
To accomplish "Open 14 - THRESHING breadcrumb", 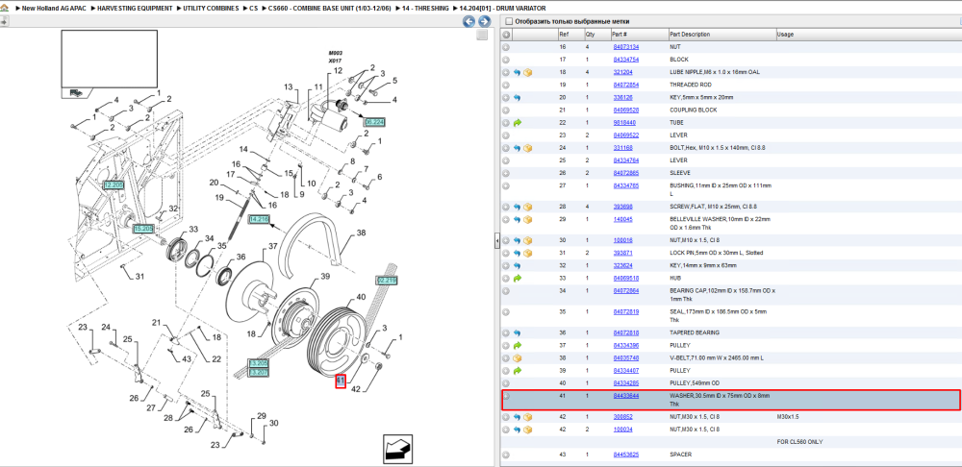I will coord(425,8).
